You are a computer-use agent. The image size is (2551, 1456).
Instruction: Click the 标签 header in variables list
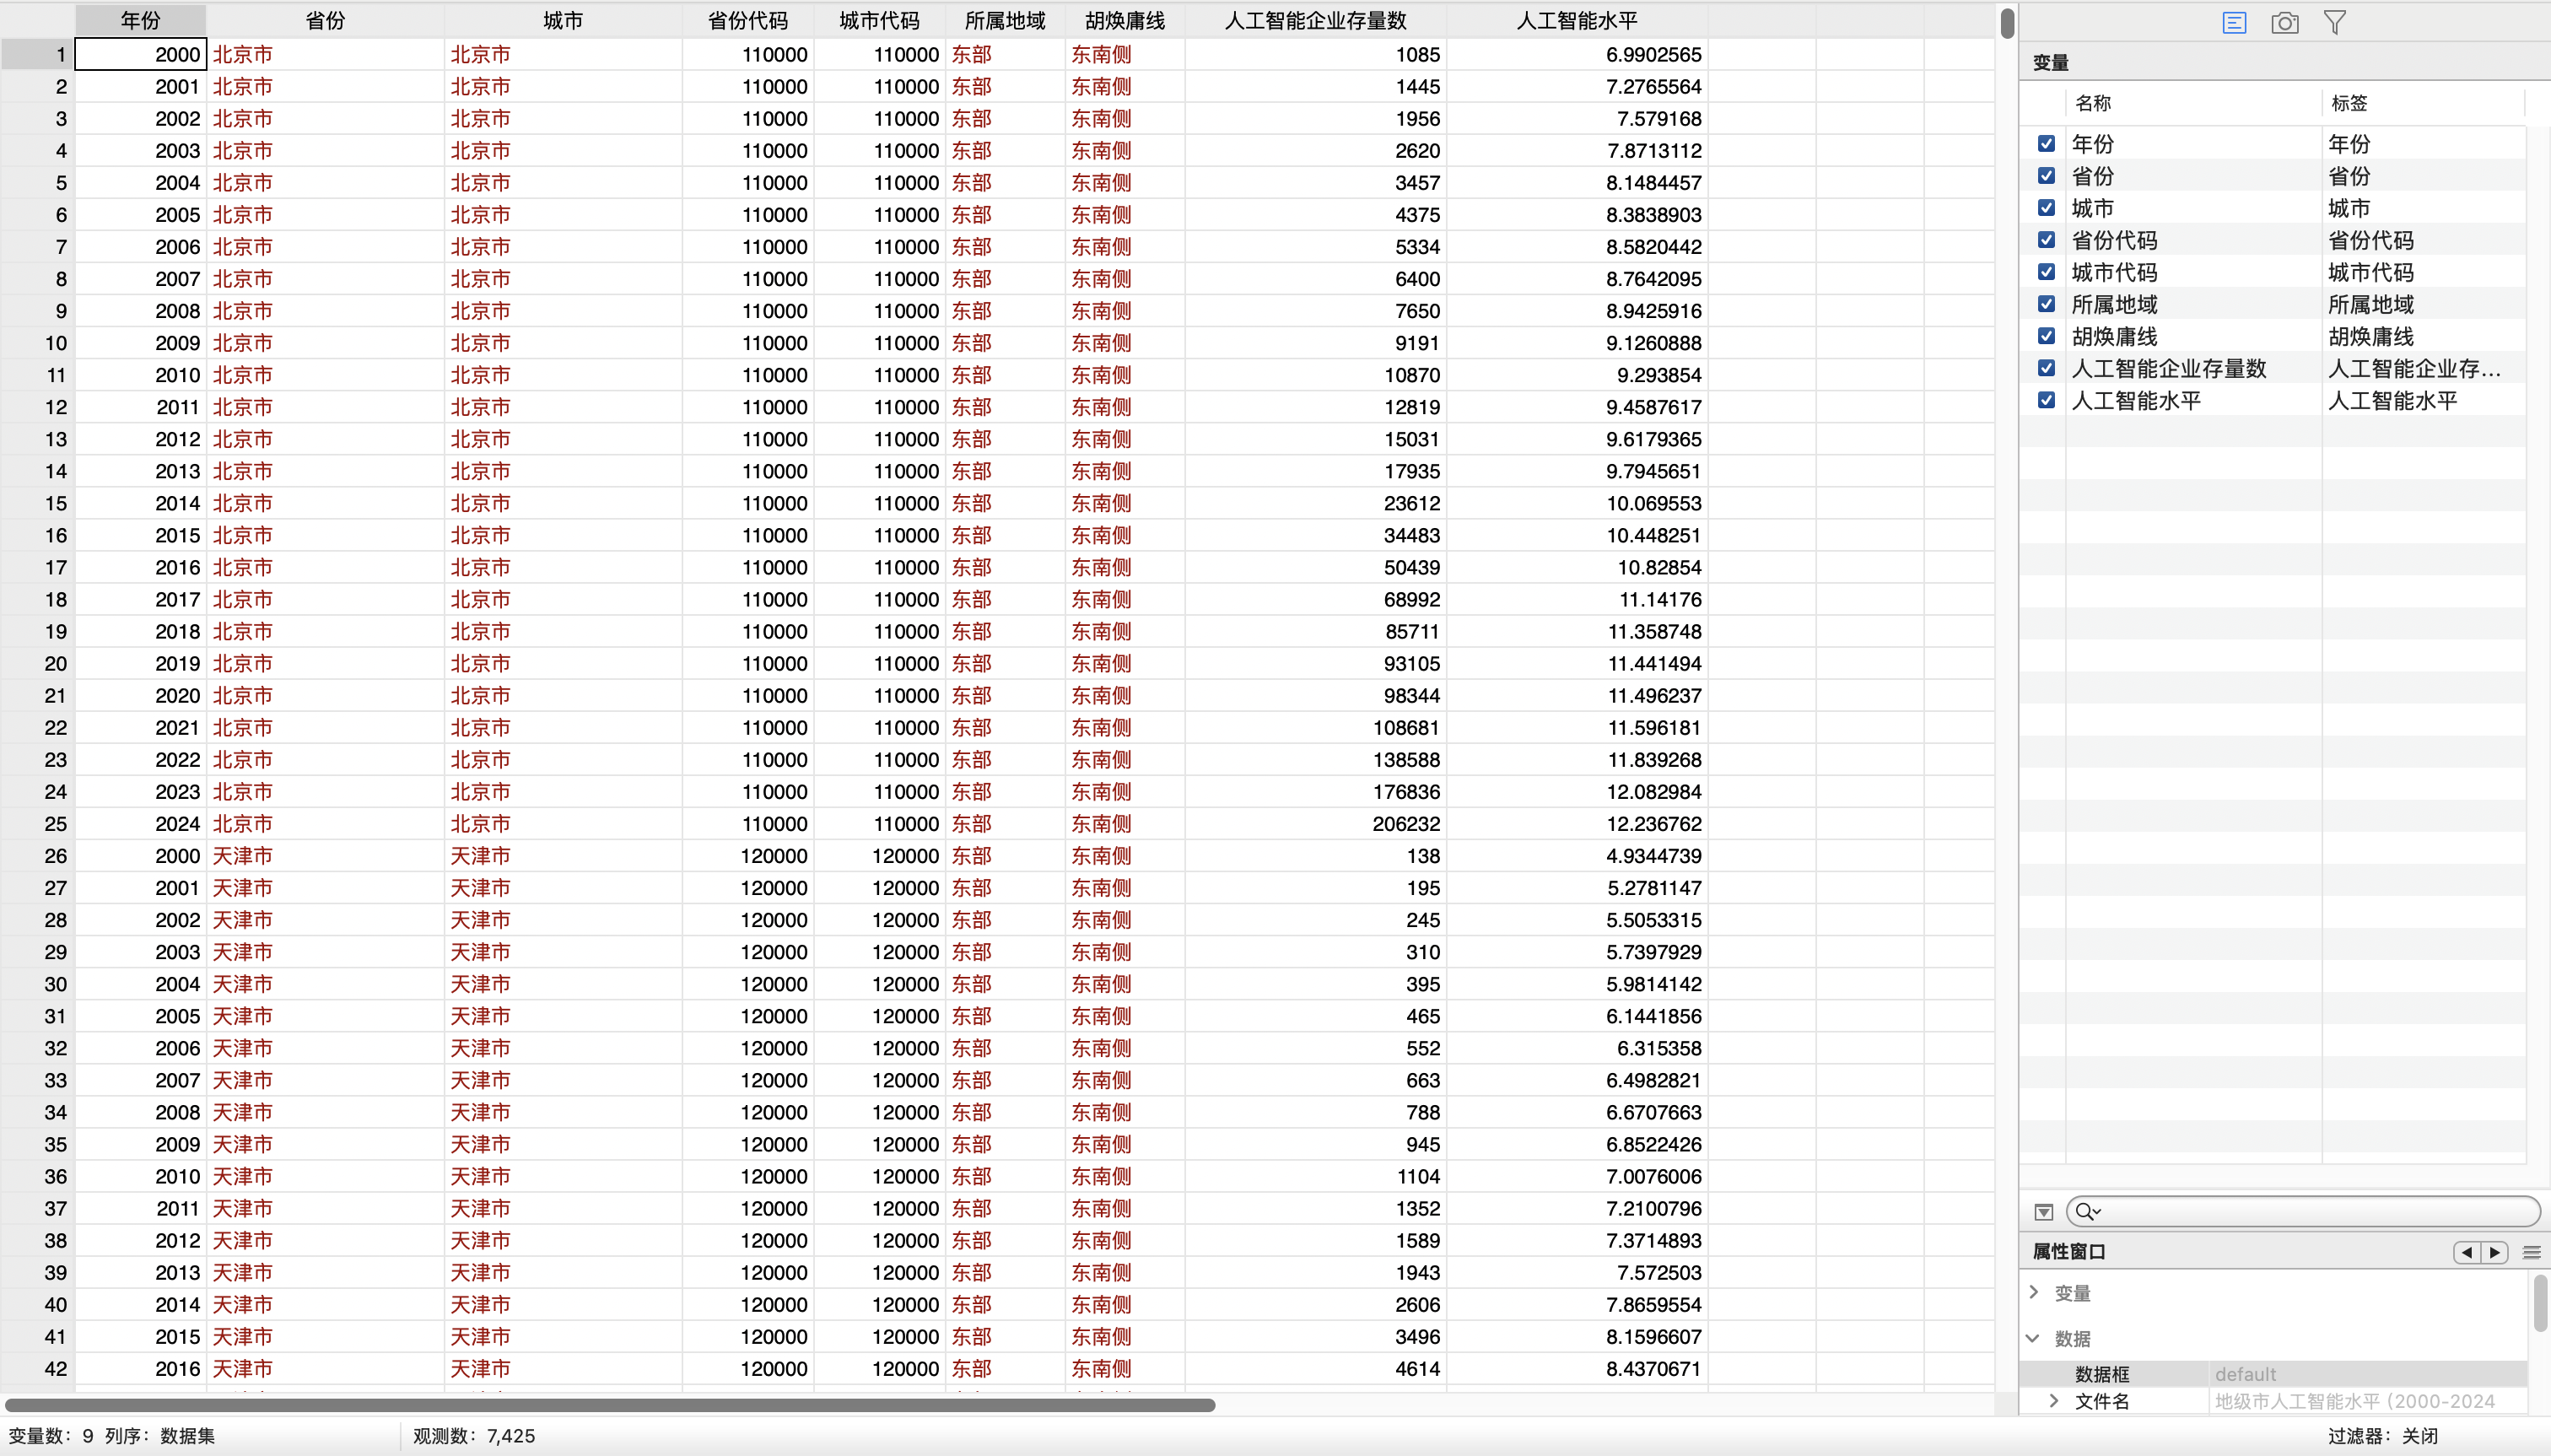[2349, 103]
